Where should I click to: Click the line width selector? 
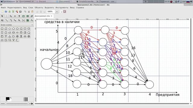tap(25, 99)
